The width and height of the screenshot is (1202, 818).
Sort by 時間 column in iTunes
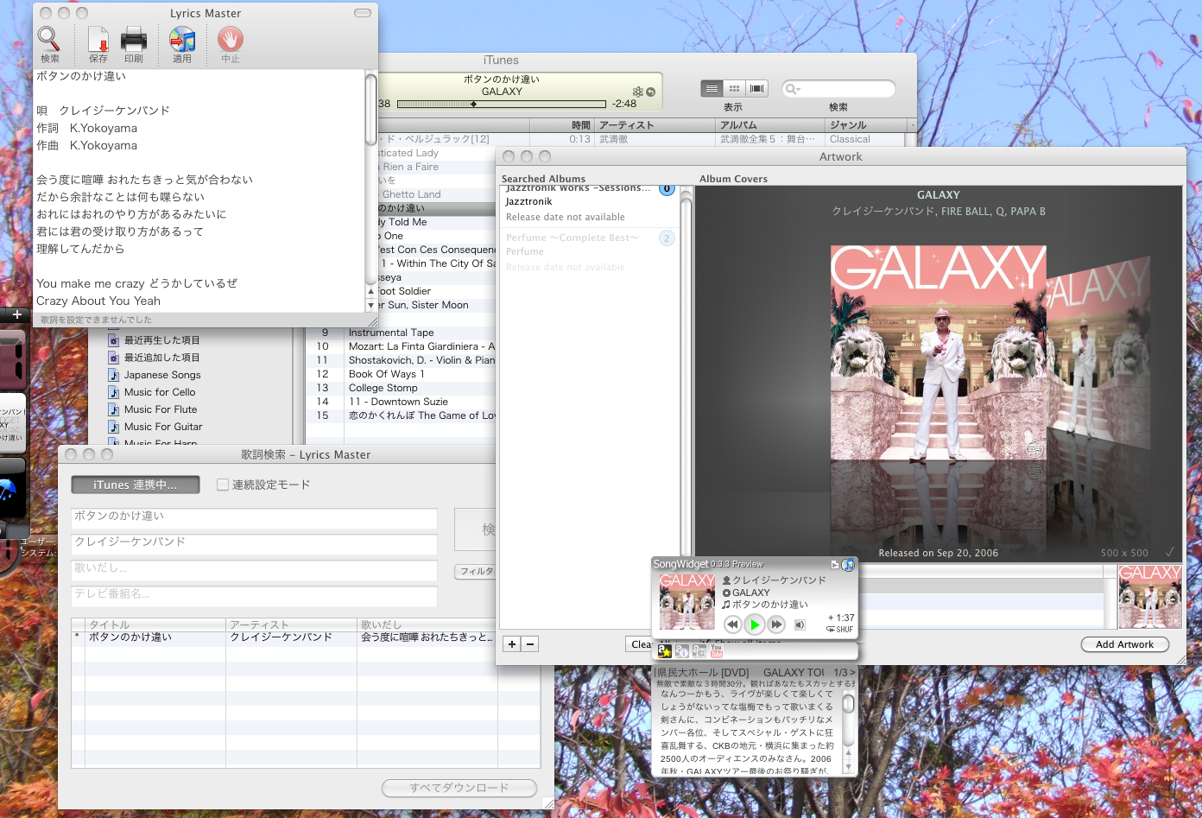point(561,125)
